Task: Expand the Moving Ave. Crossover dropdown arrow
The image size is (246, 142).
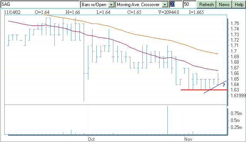Action: point(165,5)
